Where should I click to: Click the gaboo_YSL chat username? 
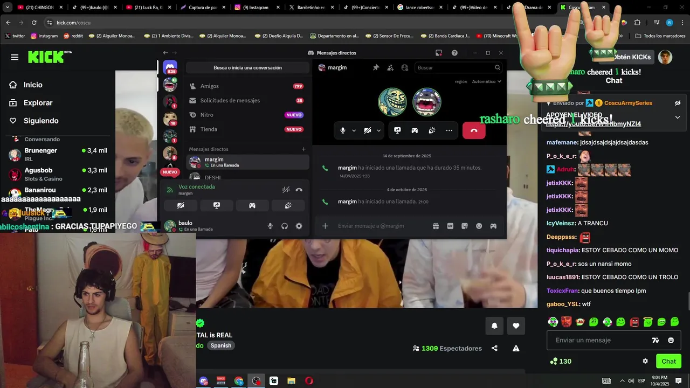pyautogui.click(x=563, y=304)
